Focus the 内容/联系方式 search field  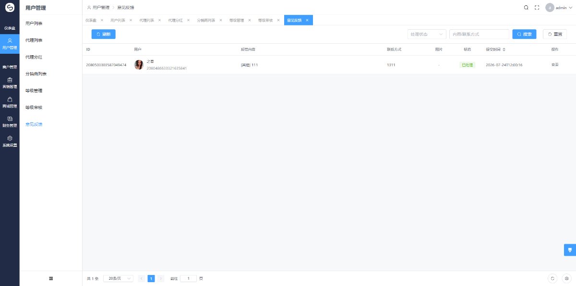(479, 34)
